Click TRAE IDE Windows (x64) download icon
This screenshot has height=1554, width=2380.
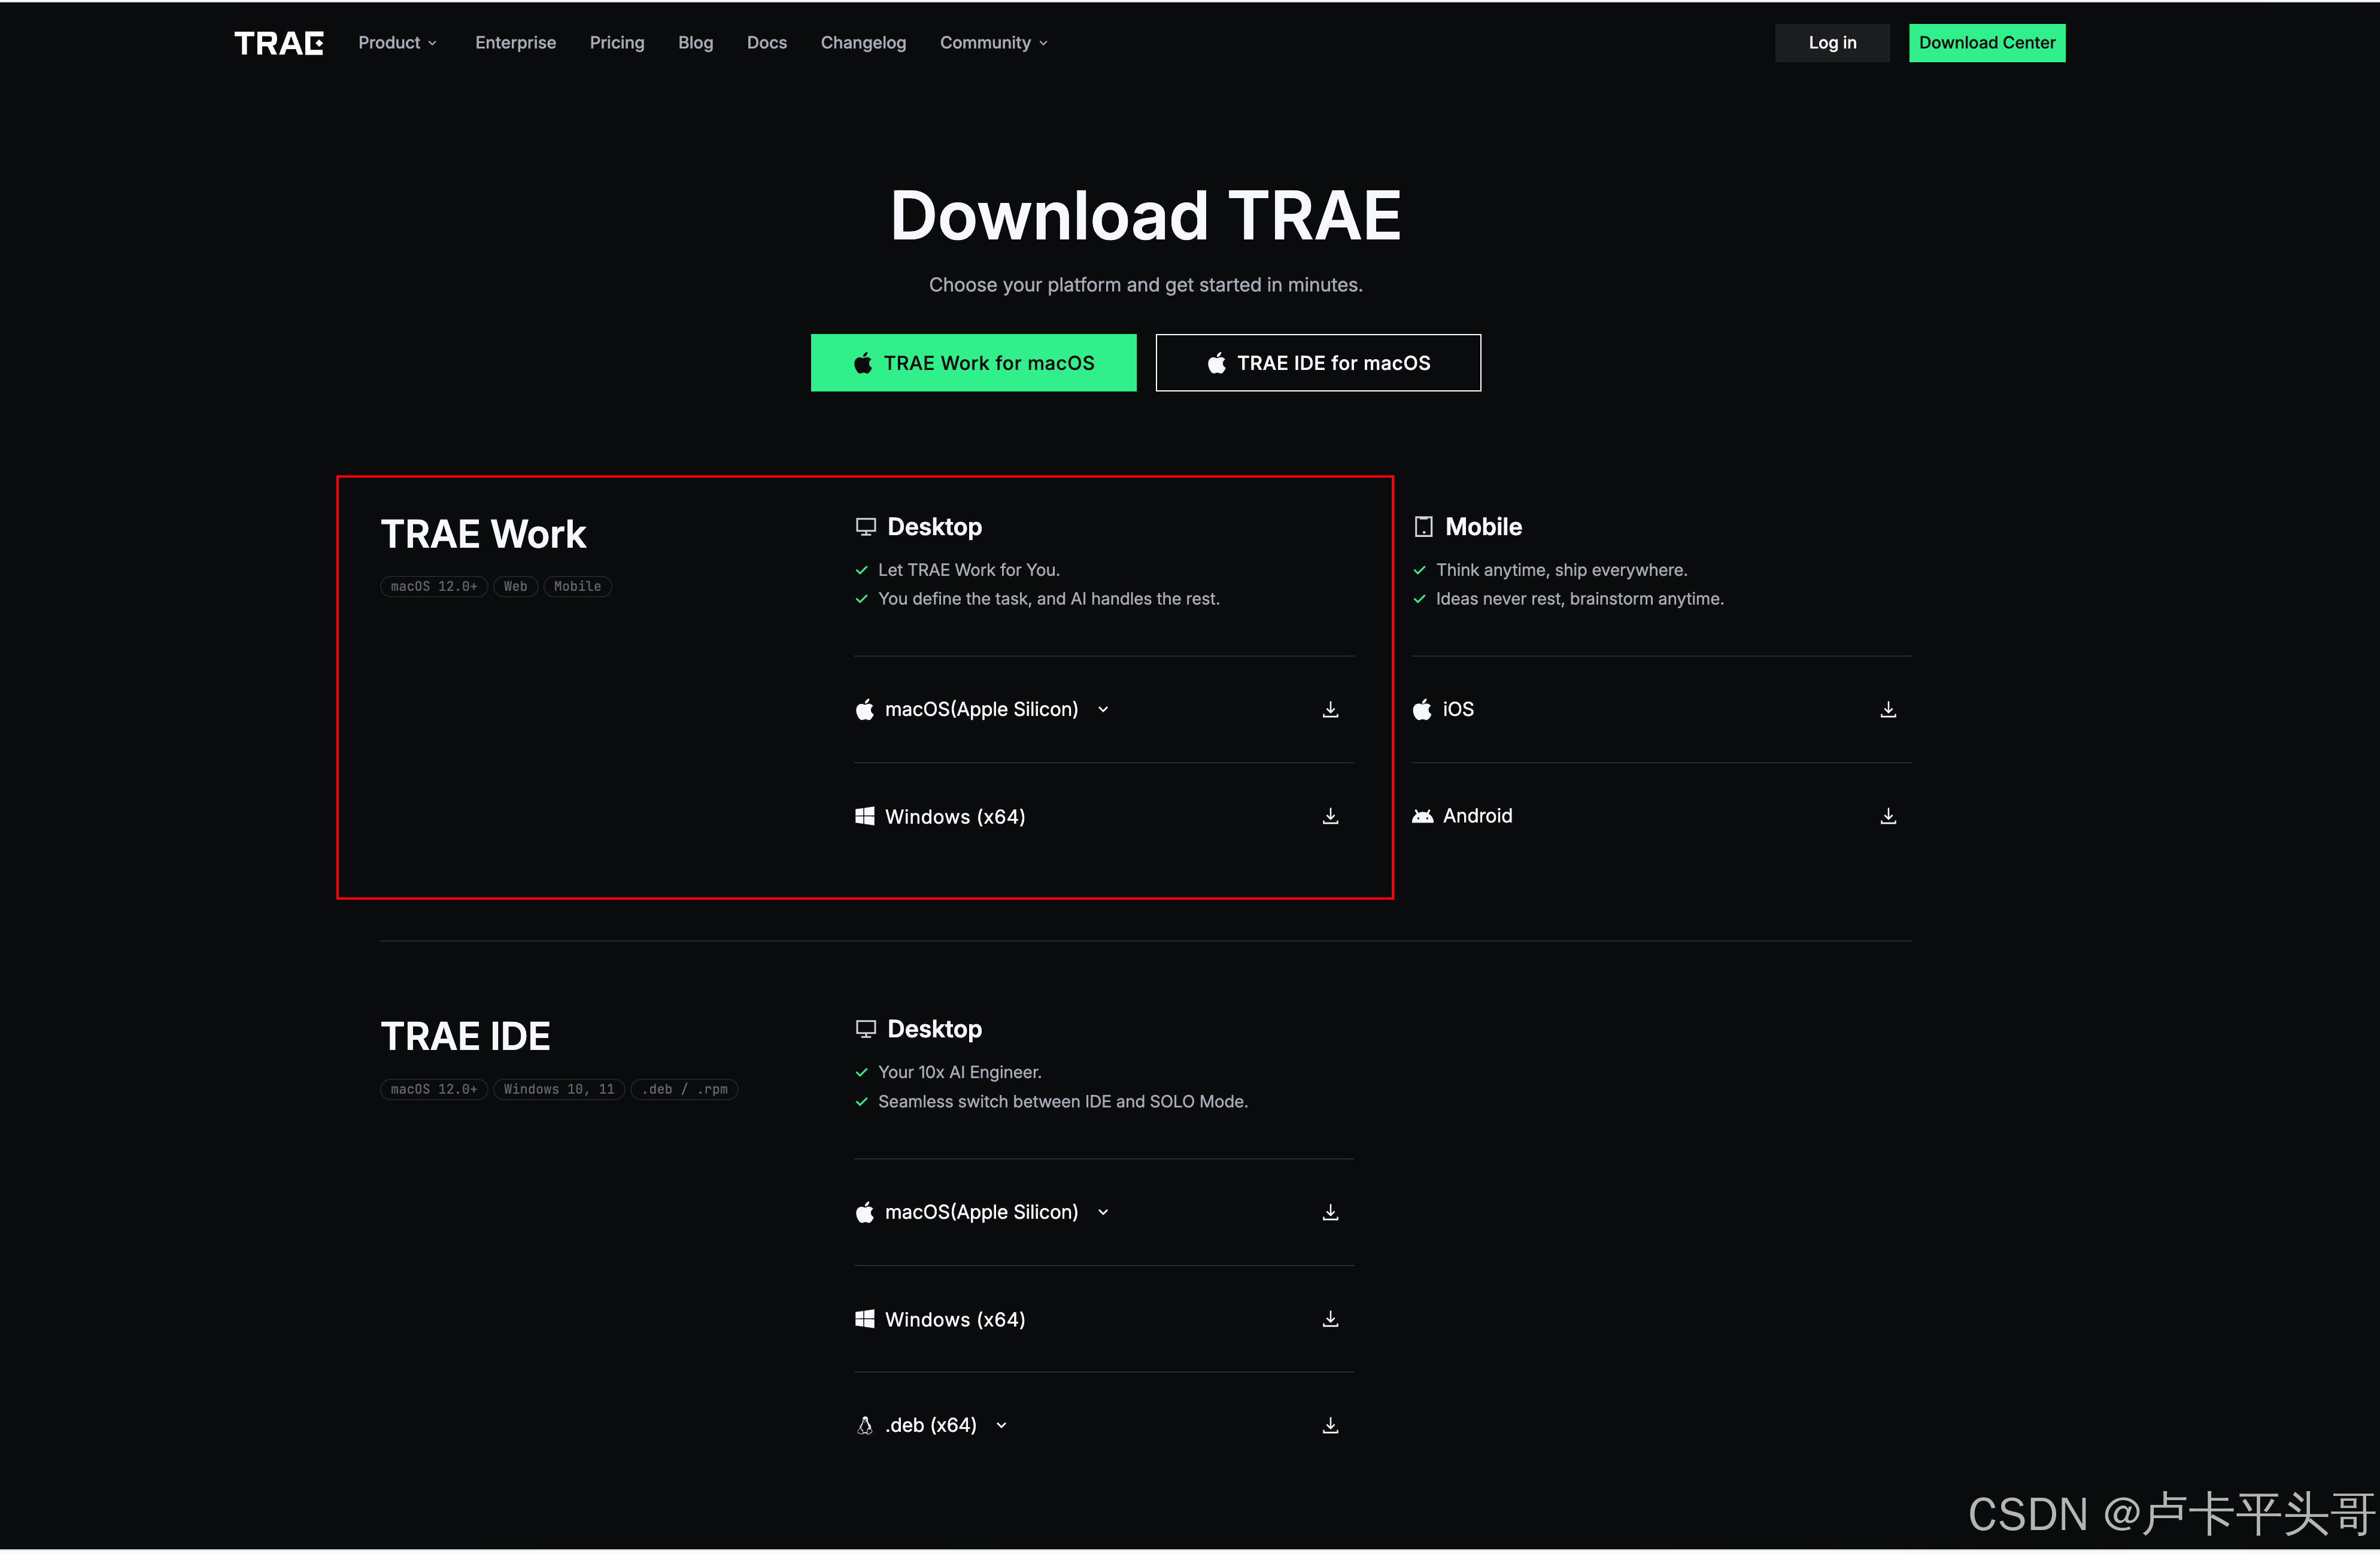(1330, 1319)
